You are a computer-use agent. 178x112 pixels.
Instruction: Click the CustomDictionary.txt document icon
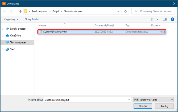tap(40, 32)
